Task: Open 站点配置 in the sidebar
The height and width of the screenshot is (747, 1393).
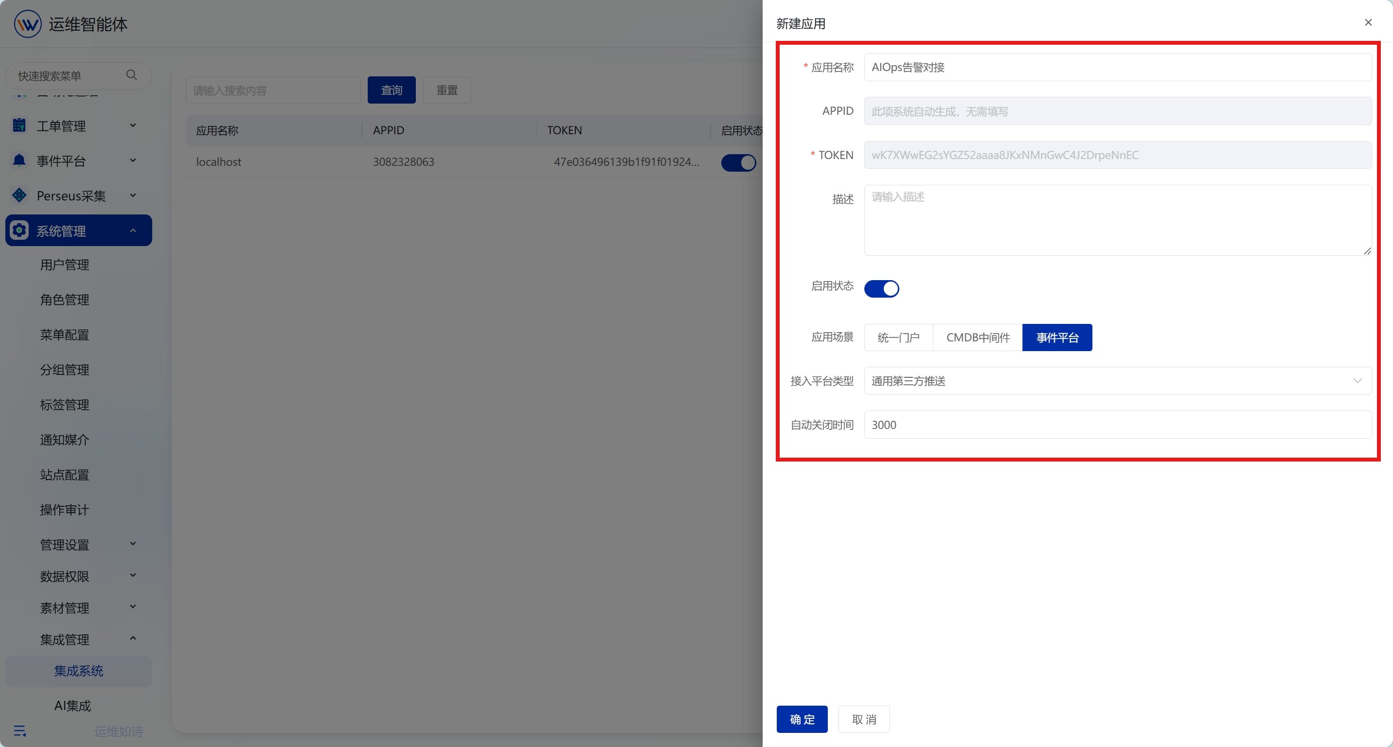Action: 64,475
